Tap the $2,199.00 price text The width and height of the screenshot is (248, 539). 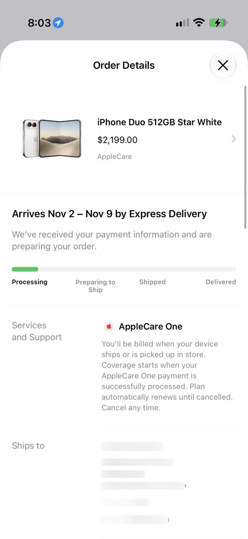pyautogui.click(x=117, y=140)
